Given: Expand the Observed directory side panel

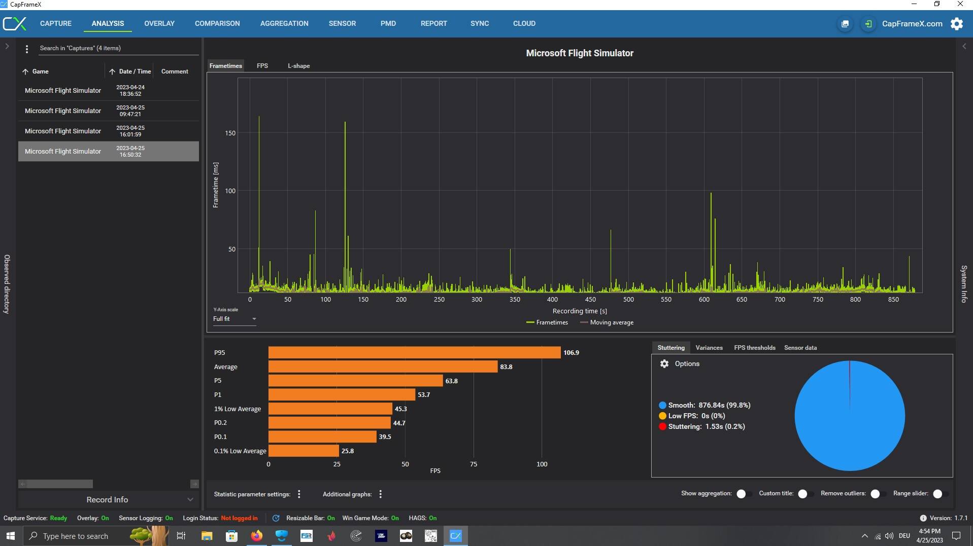Looking at the screenshot, I should tap(7, 46).
